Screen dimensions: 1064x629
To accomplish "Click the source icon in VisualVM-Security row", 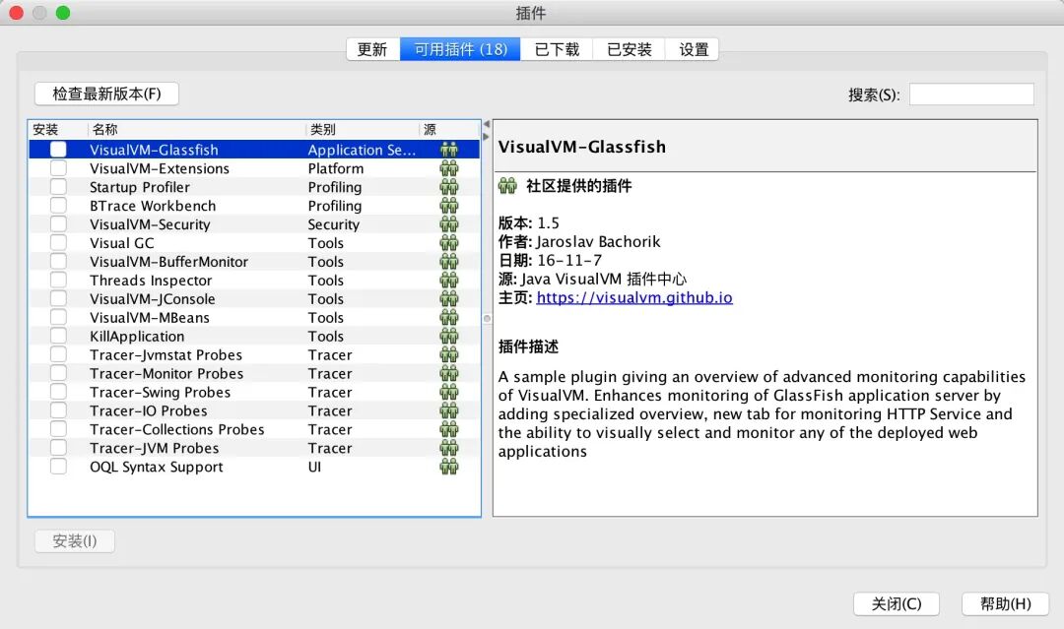I will coord(449,224).
